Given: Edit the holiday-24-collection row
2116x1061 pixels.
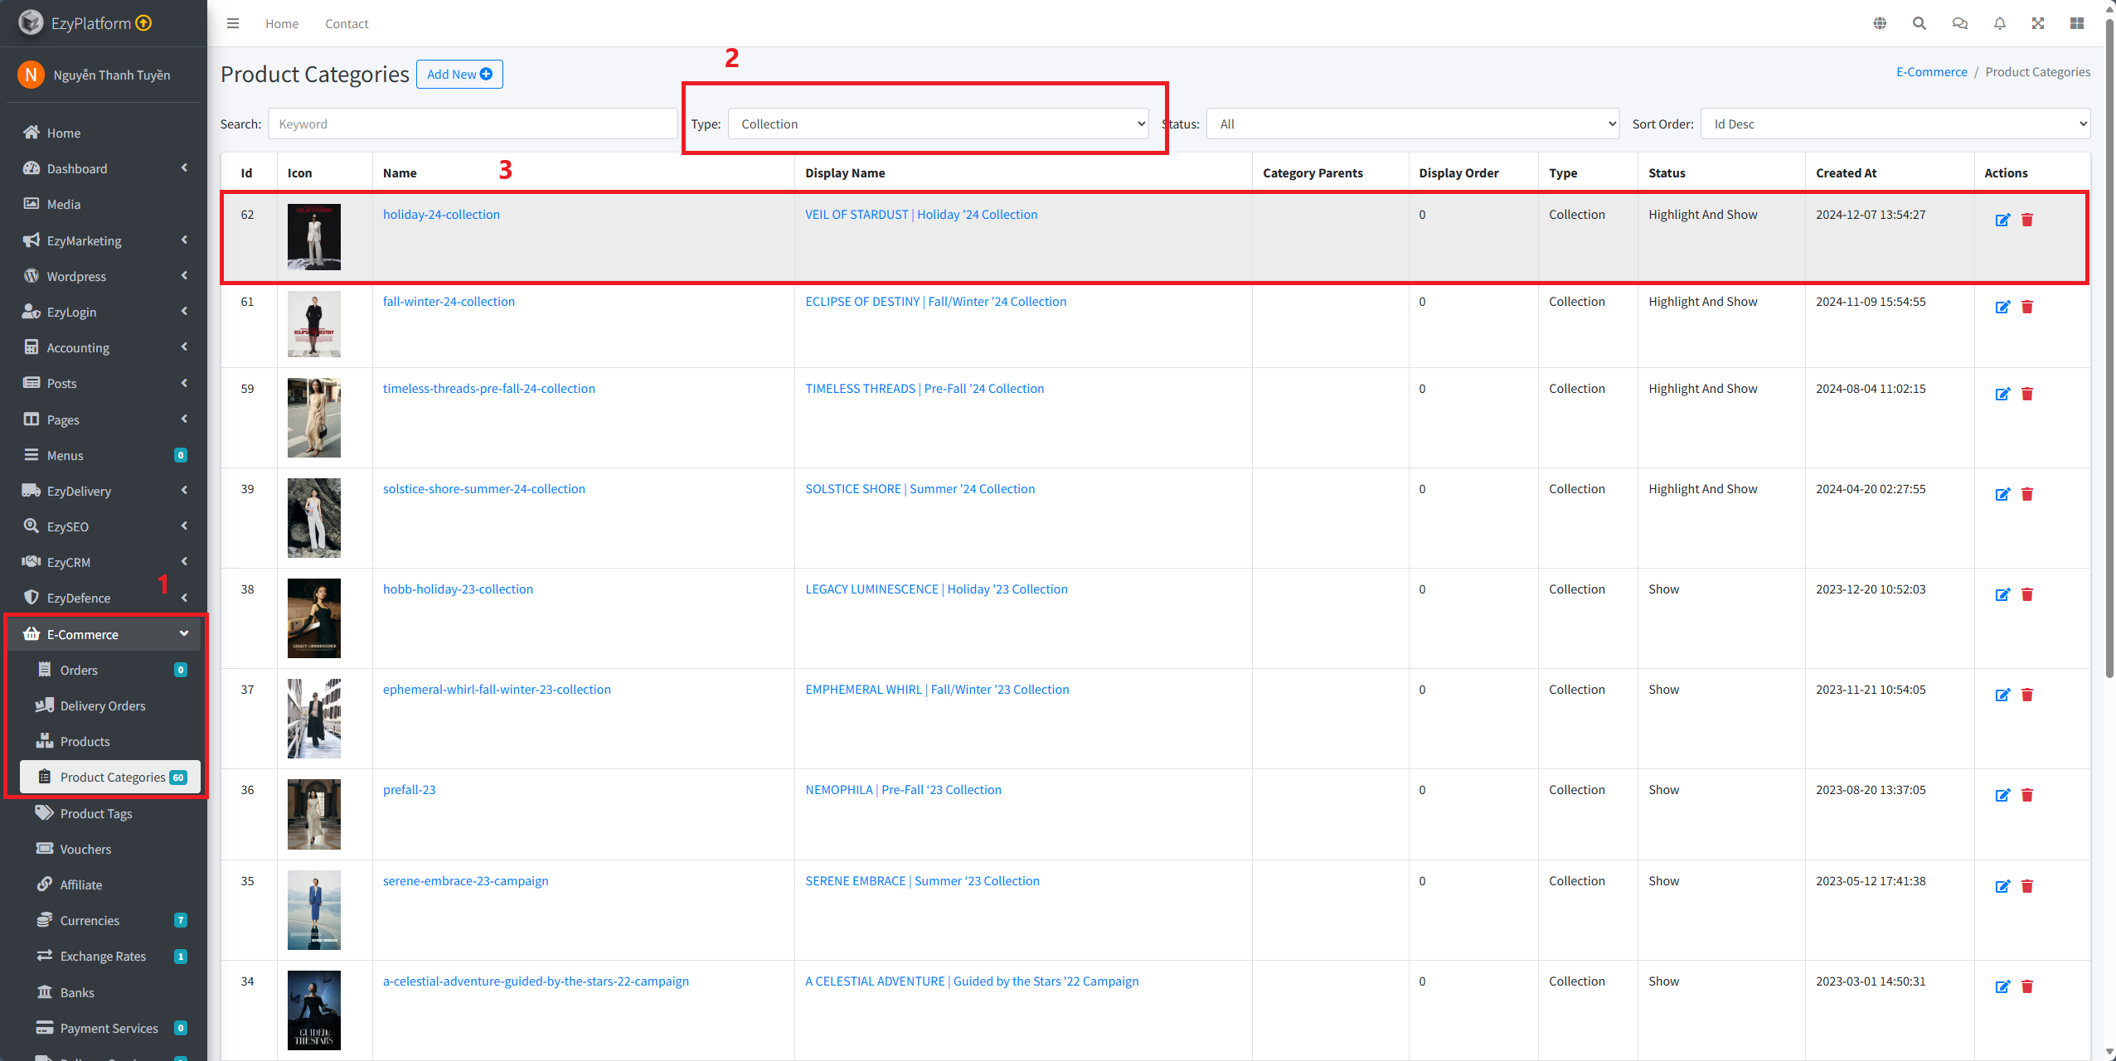Looking at the screenshot, I should click(2002, 220).
